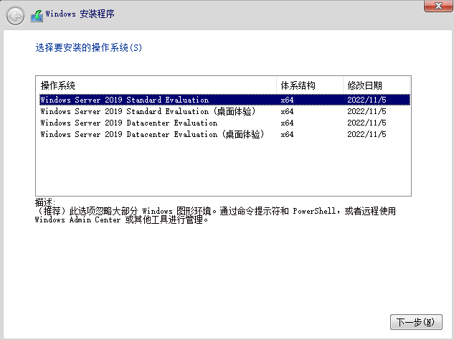Click date 2022/11/5 in highlighted Standard Evaluation row

click(366, 100)
